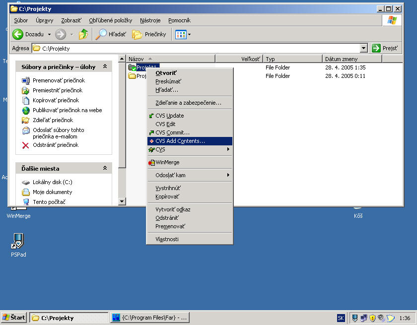Click the Prejsť go button
The width and height of the screenshot is (417, 325).
pyautogui.click(x=385, y=48)
